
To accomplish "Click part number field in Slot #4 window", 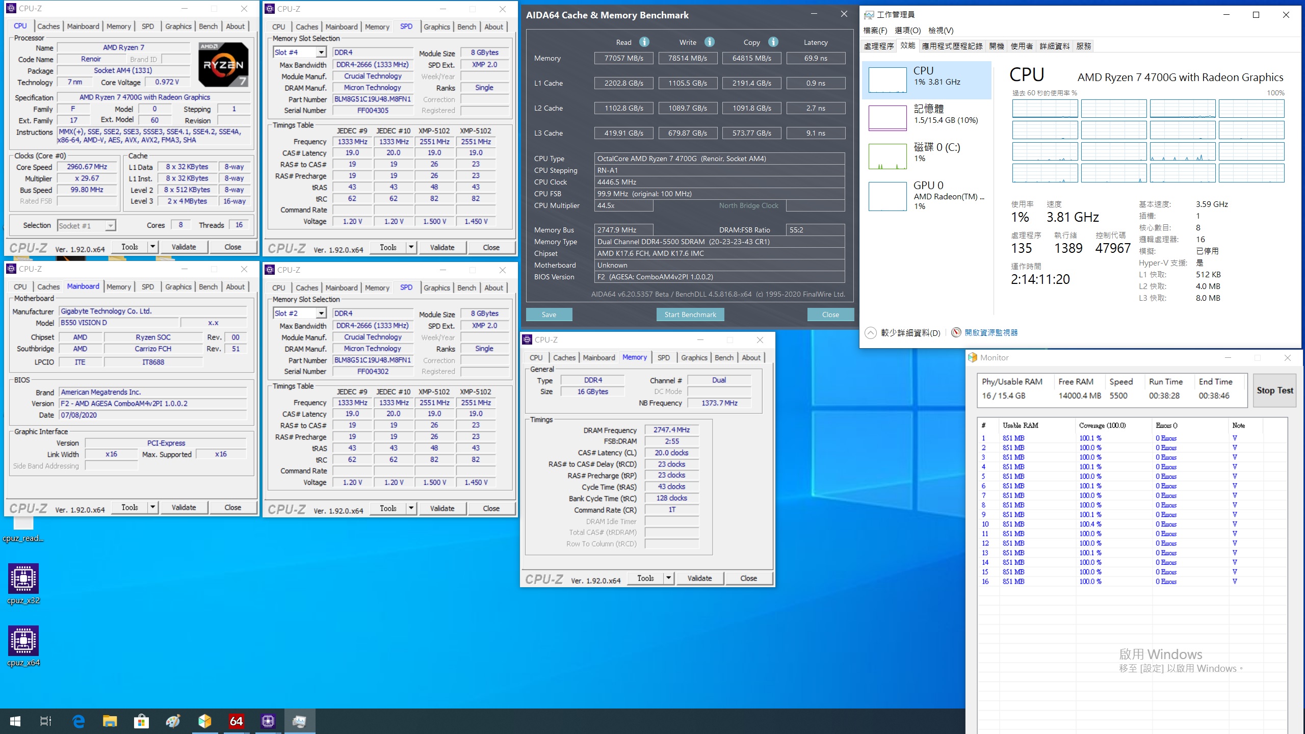I will 373,99.
